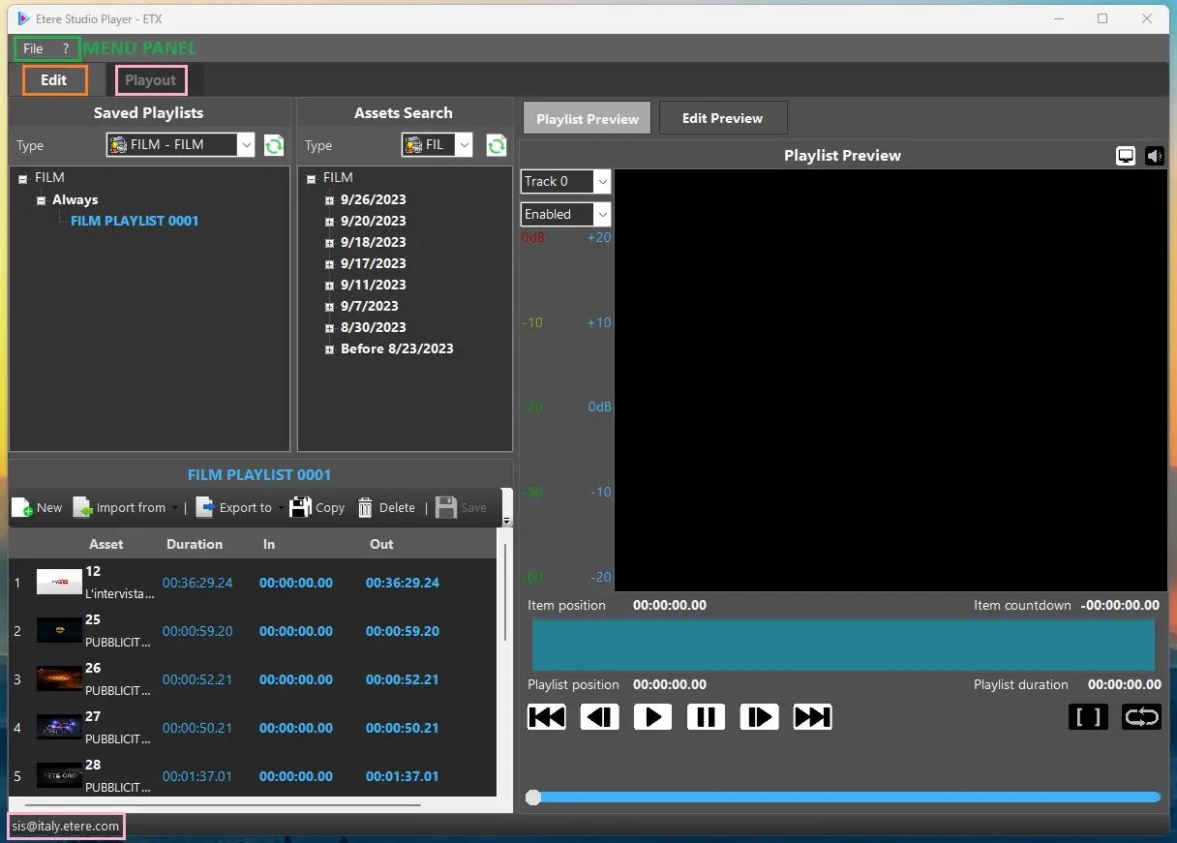Expand the 9/26/2023 assets folder

click(329, 200)
